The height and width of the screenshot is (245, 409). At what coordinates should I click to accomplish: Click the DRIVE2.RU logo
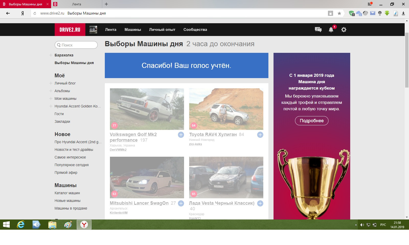(70, 30)
